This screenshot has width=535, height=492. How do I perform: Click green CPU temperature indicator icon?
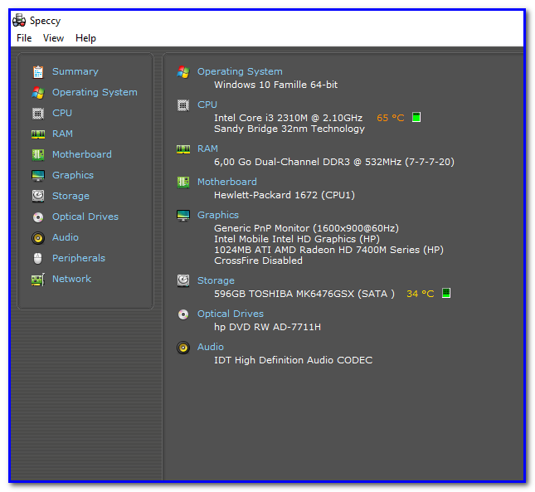click(416, 117)
